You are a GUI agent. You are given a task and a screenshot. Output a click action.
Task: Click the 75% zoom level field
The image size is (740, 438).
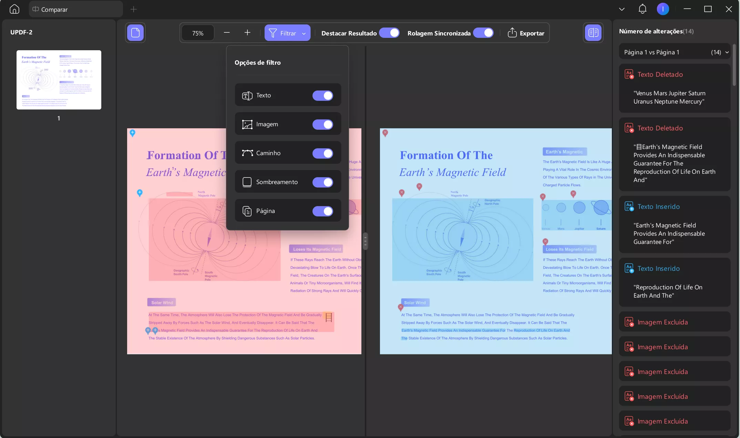point(198,33)
